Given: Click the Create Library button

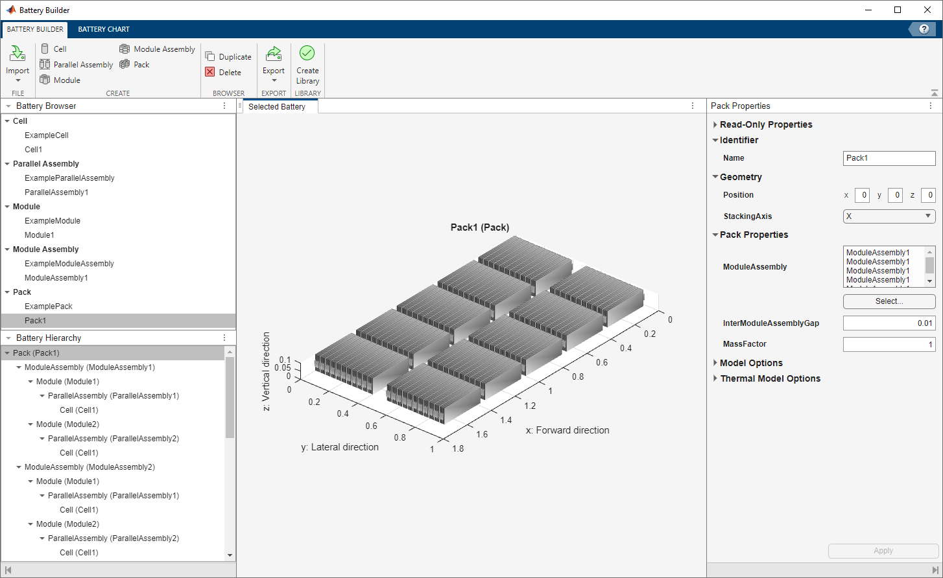Looking at the screenshot, I should 307,65.
